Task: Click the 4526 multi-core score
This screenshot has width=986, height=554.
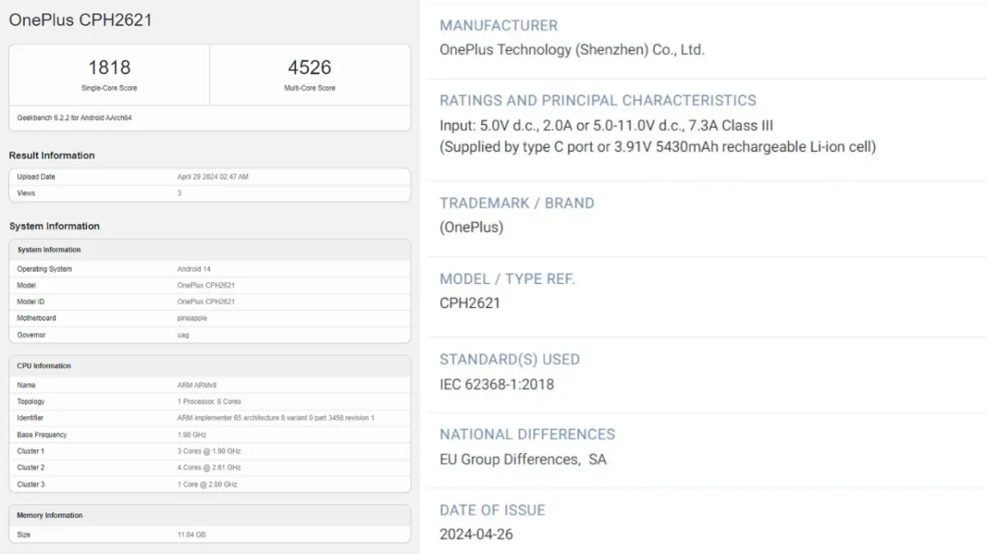Action: [x=309, y=67]
